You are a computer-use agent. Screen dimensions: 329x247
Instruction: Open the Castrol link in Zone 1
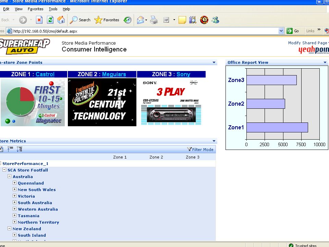[x=45, y=74]
